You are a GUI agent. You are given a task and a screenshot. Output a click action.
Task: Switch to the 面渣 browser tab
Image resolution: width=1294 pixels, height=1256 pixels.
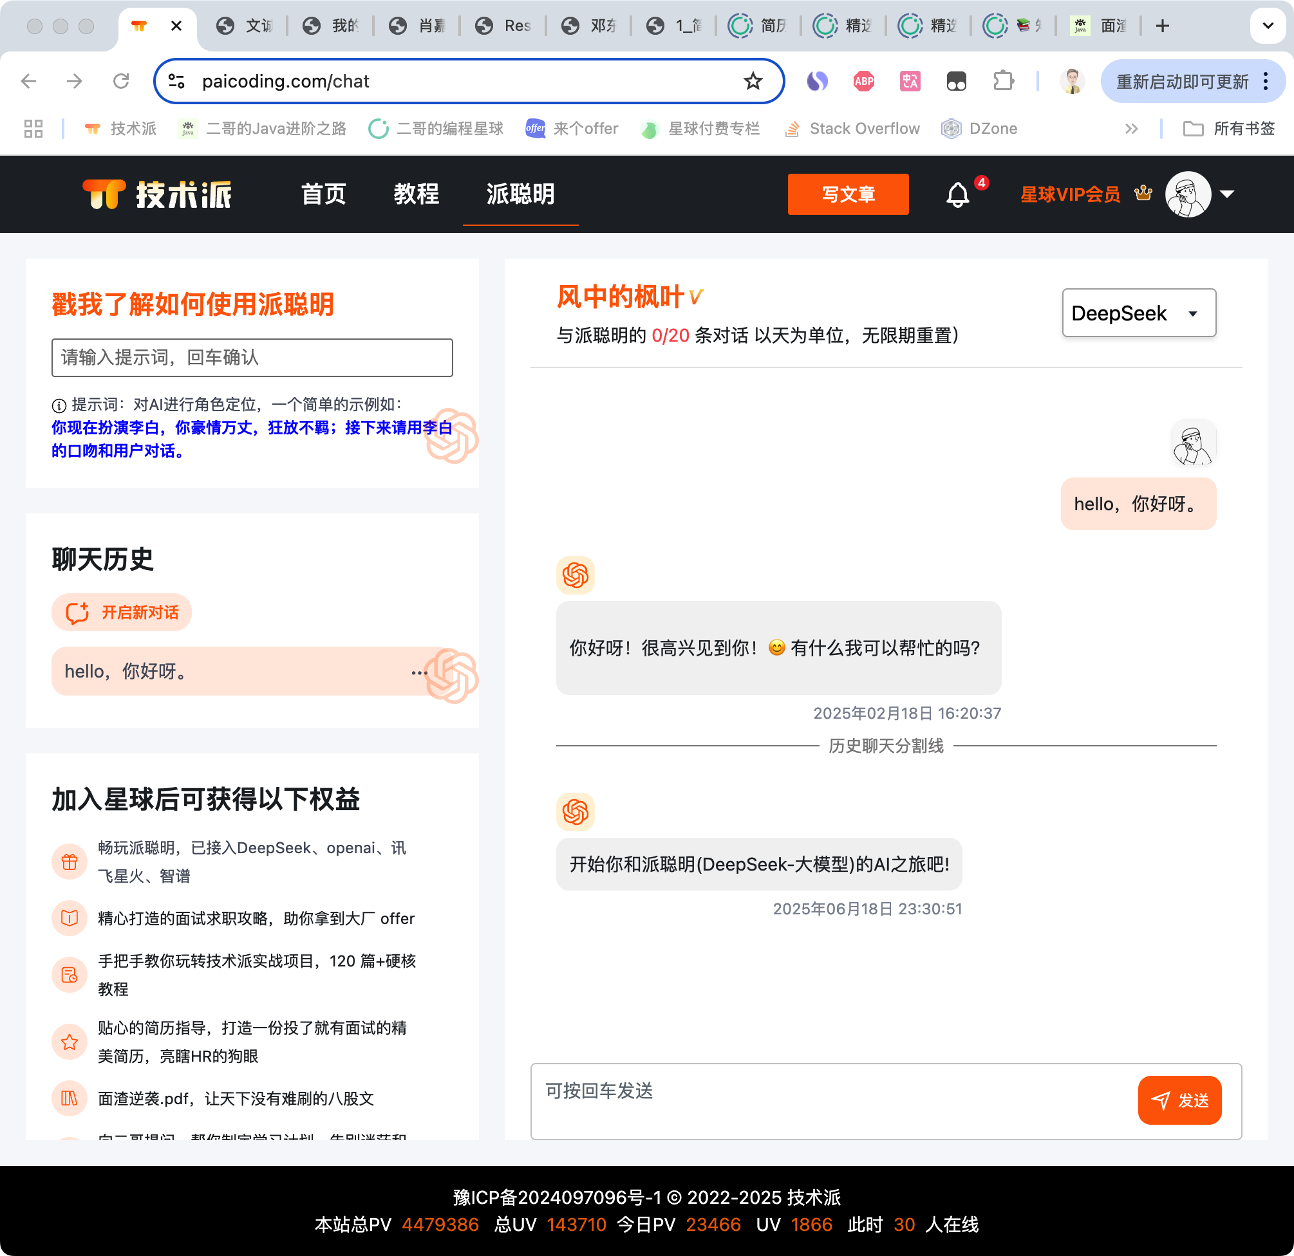(x=1099, y=26)
